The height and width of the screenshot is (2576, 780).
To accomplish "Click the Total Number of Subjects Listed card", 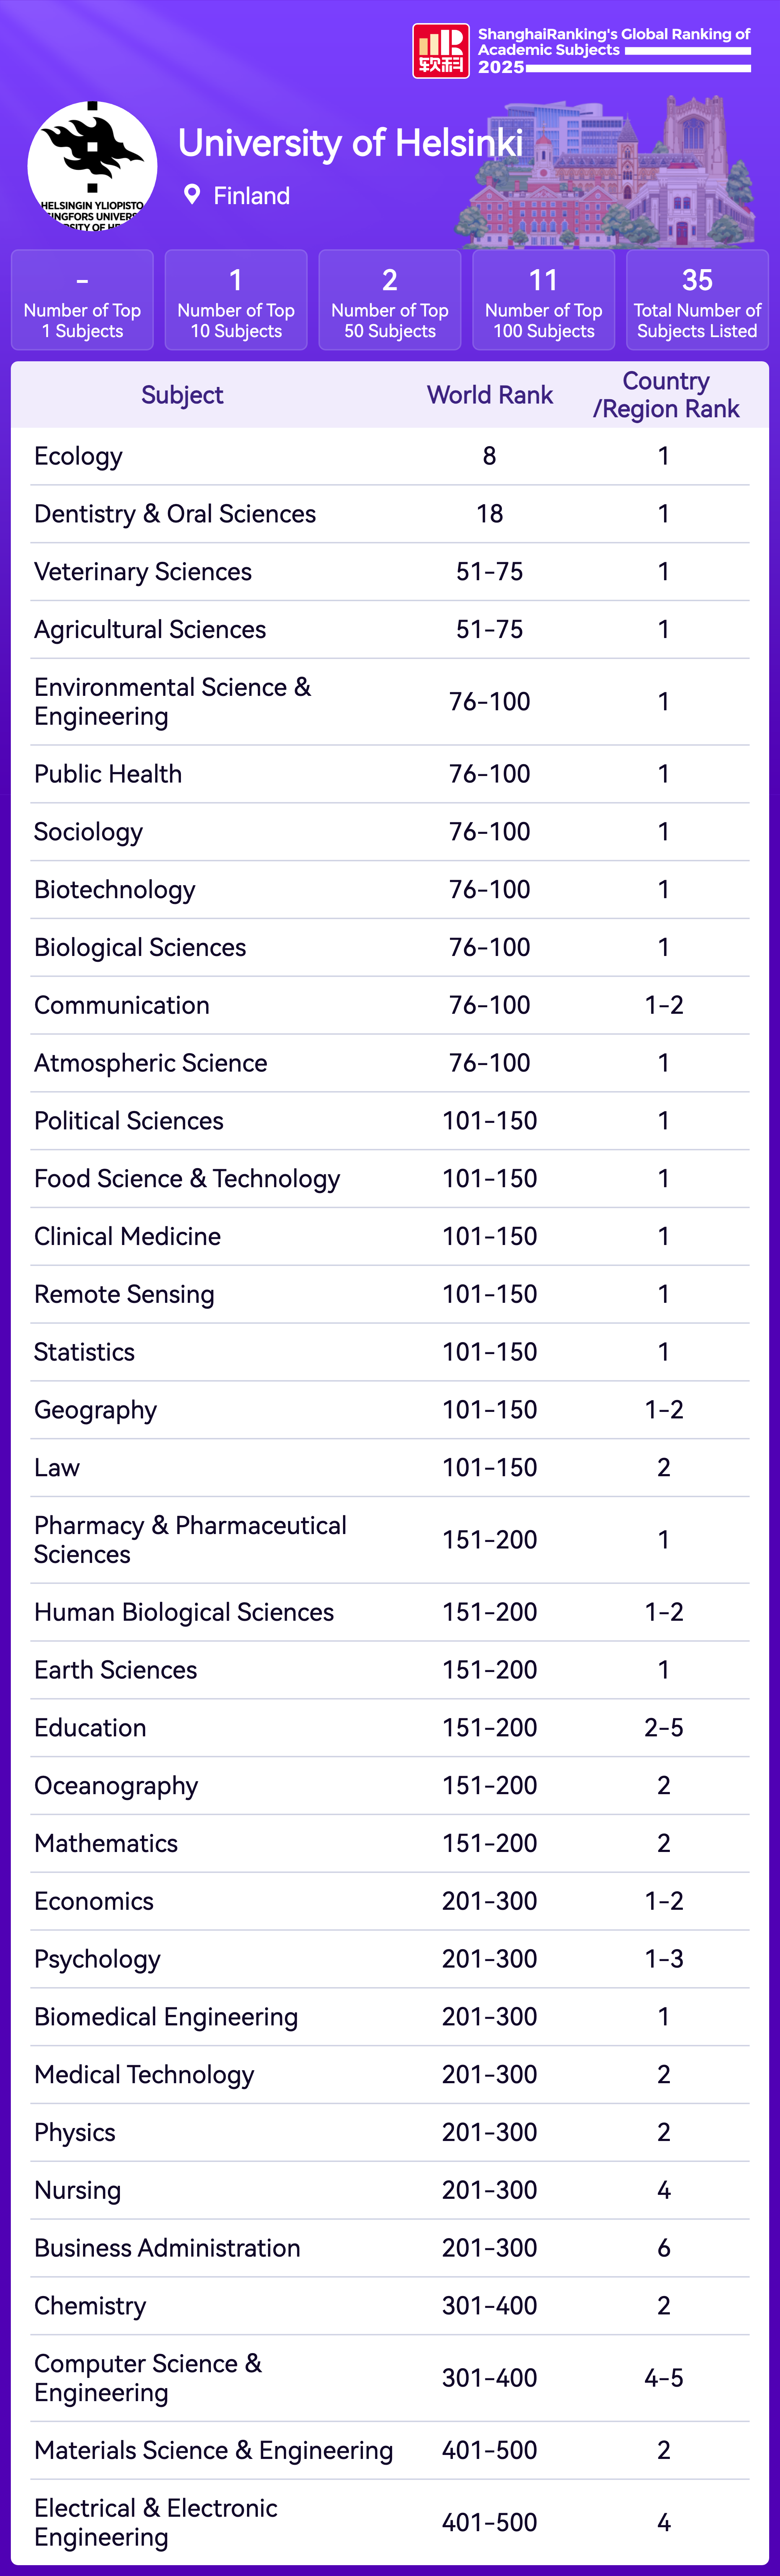I will (x=697, y=300).
